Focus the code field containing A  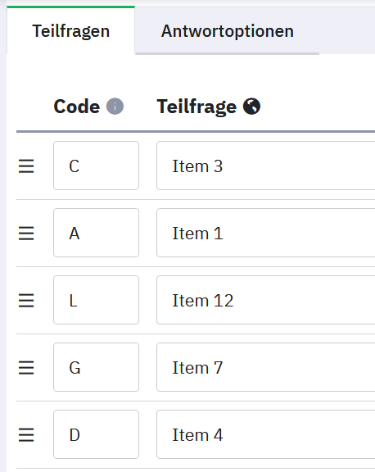pyautogui.click(x=97, y=233)
